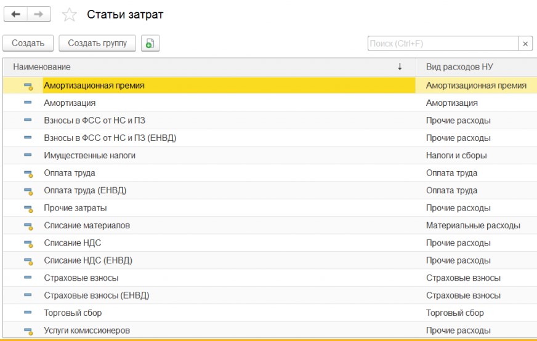Image resolution: width=537 pixels, height=341 pixels.
Task: Select the Имущественные налоги item
Action: click(89, 156)
